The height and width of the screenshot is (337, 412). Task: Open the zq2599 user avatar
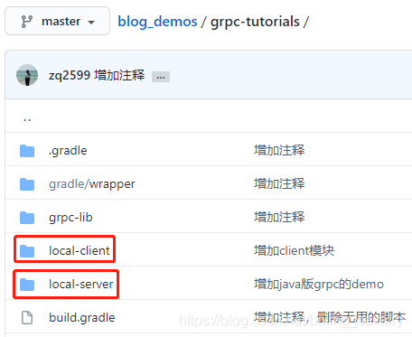coord(27,75)
